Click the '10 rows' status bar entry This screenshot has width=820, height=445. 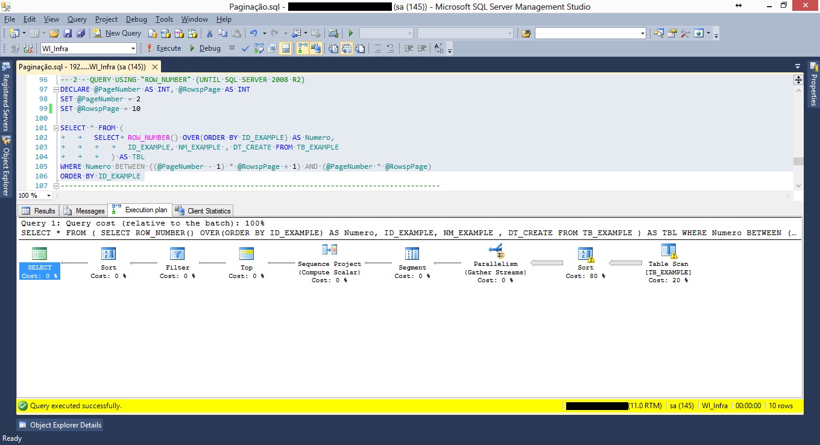click(781, 406)
